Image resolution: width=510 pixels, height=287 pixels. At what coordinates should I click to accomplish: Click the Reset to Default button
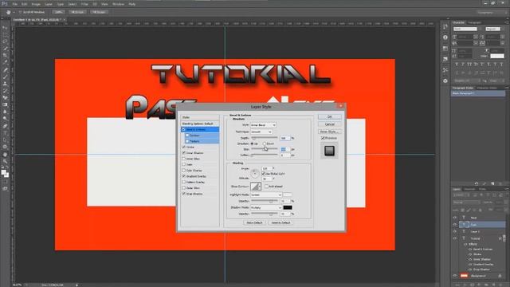281,223
